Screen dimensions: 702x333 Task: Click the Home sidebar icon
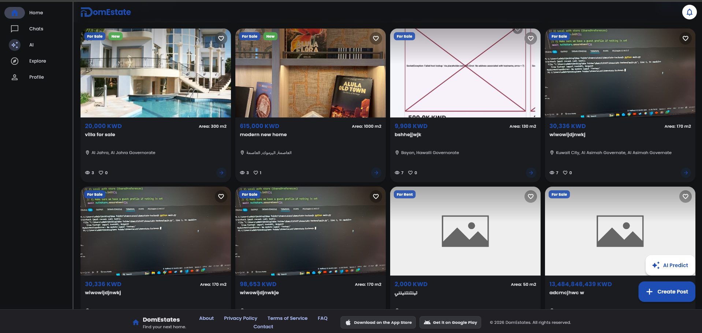15,13
